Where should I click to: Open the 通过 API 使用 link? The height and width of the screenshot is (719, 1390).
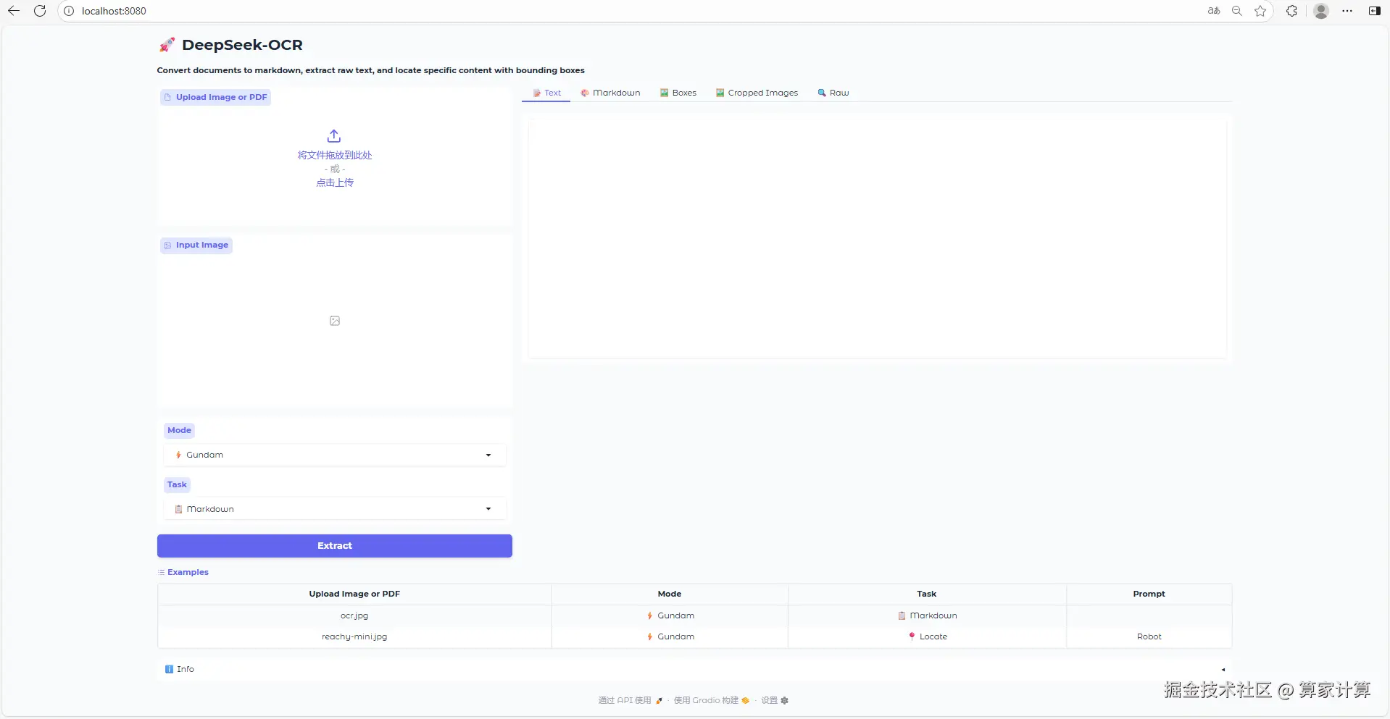pyautogui.click(x=630, y=700)
